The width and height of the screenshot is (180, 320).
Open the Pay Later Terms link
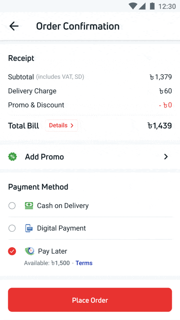[x=84, y=263]
